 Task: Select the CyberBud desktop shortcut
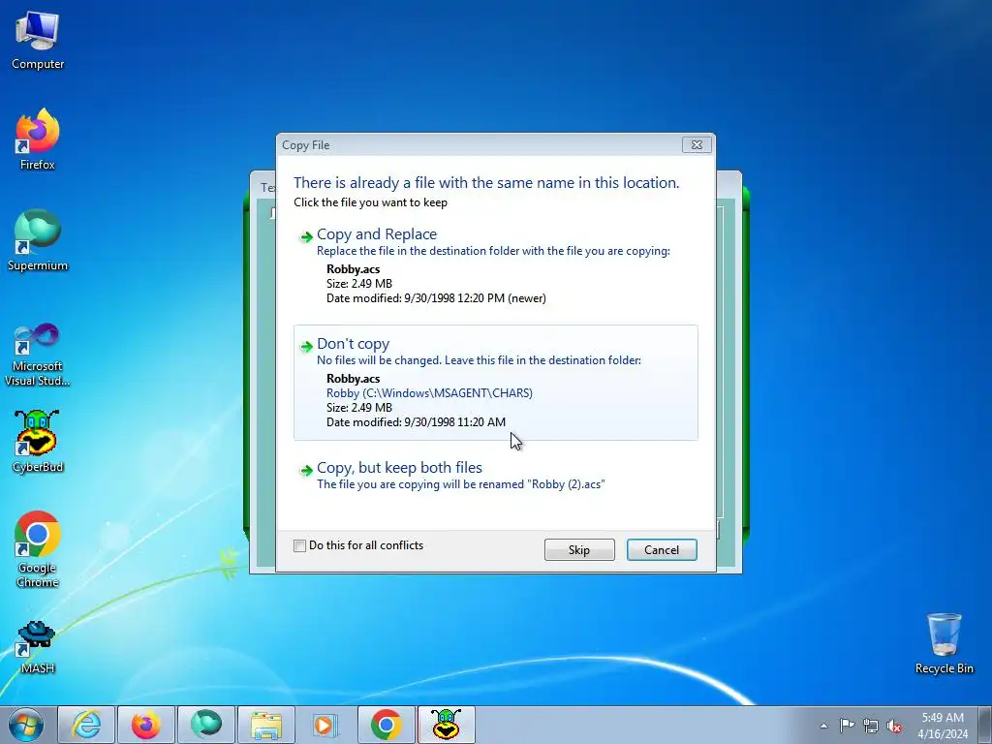click(38, 442)
